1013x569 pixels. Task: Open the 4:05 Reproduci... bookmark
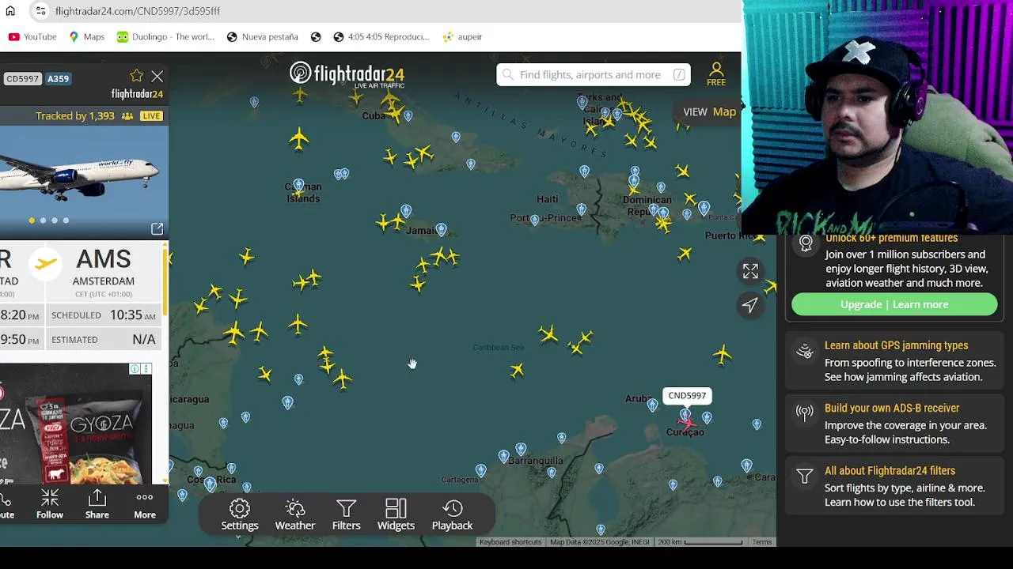[381, 36]
